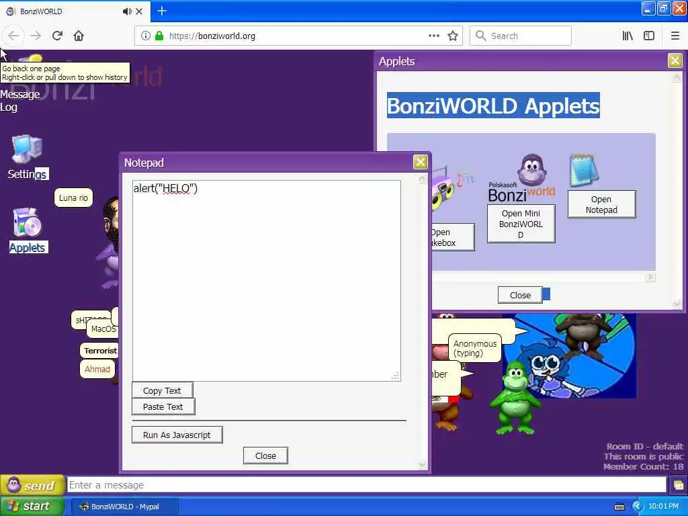Close the BonziWORLD browser tab

[139, 11]
